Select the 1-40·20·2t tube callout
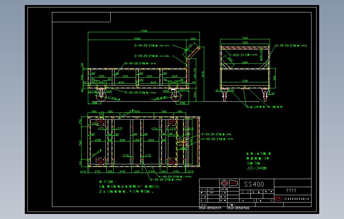This screenshot has height=219, width=344. click(x=217, y=134)
